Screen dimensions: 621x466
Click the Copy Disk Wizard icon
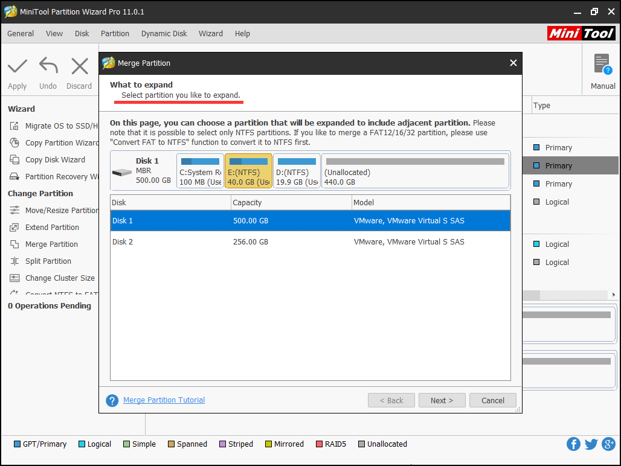(14, 160)
